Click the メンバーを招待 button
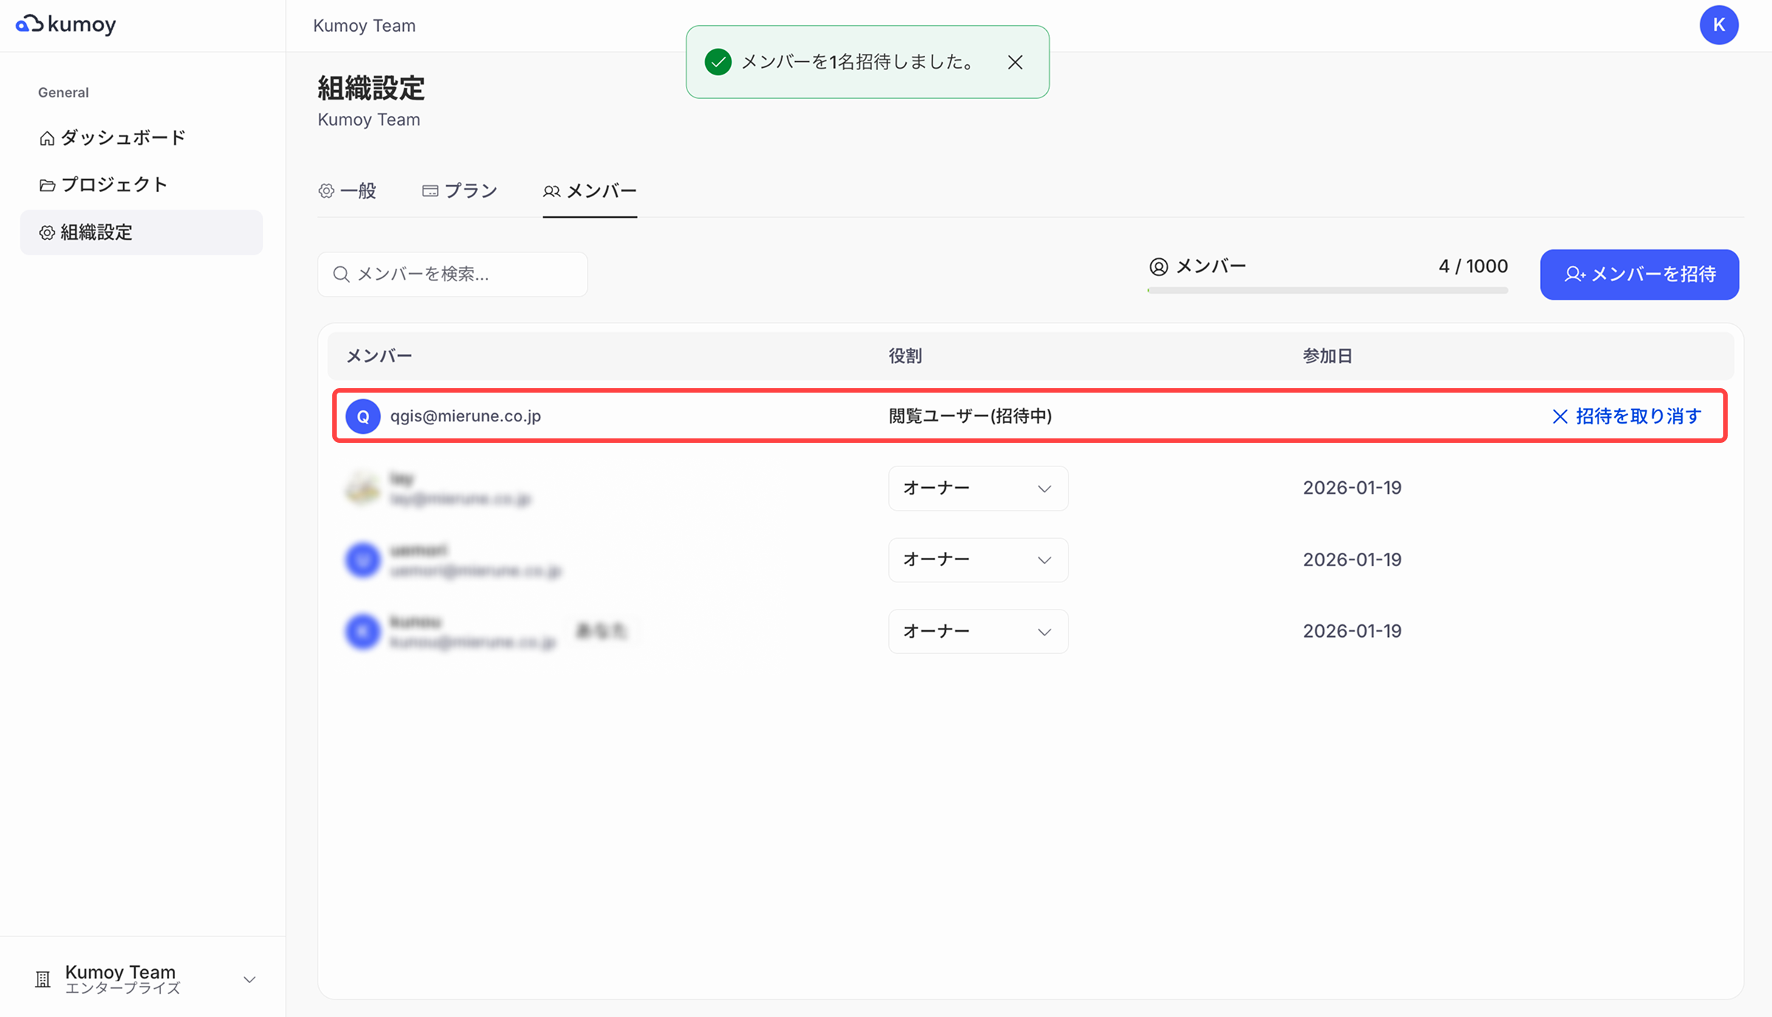Viewport: 1772px width, 1017px height. pos(1639,275)
